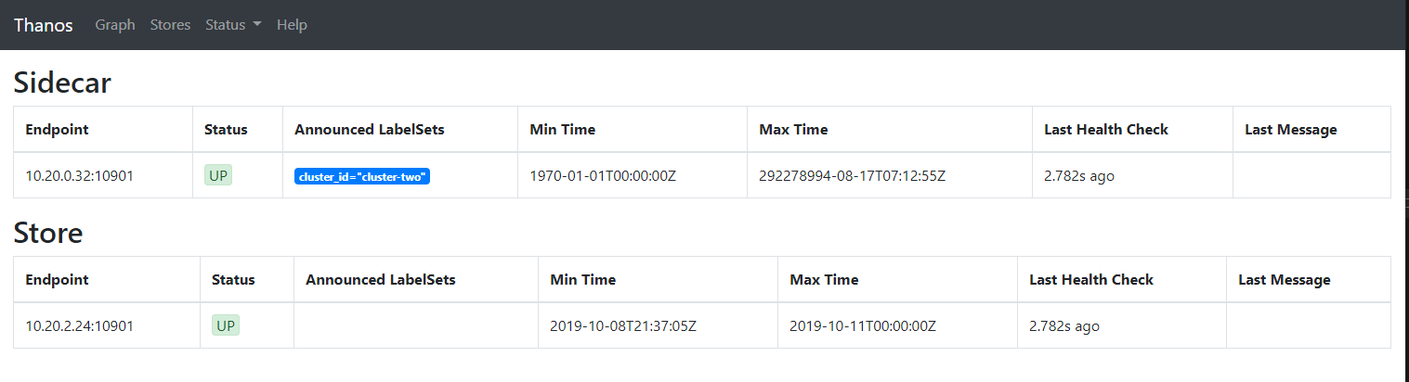Click the Store Max Time column header
Image resolution: width=1409 pixels, height=382 pixels.
[824, 279]
